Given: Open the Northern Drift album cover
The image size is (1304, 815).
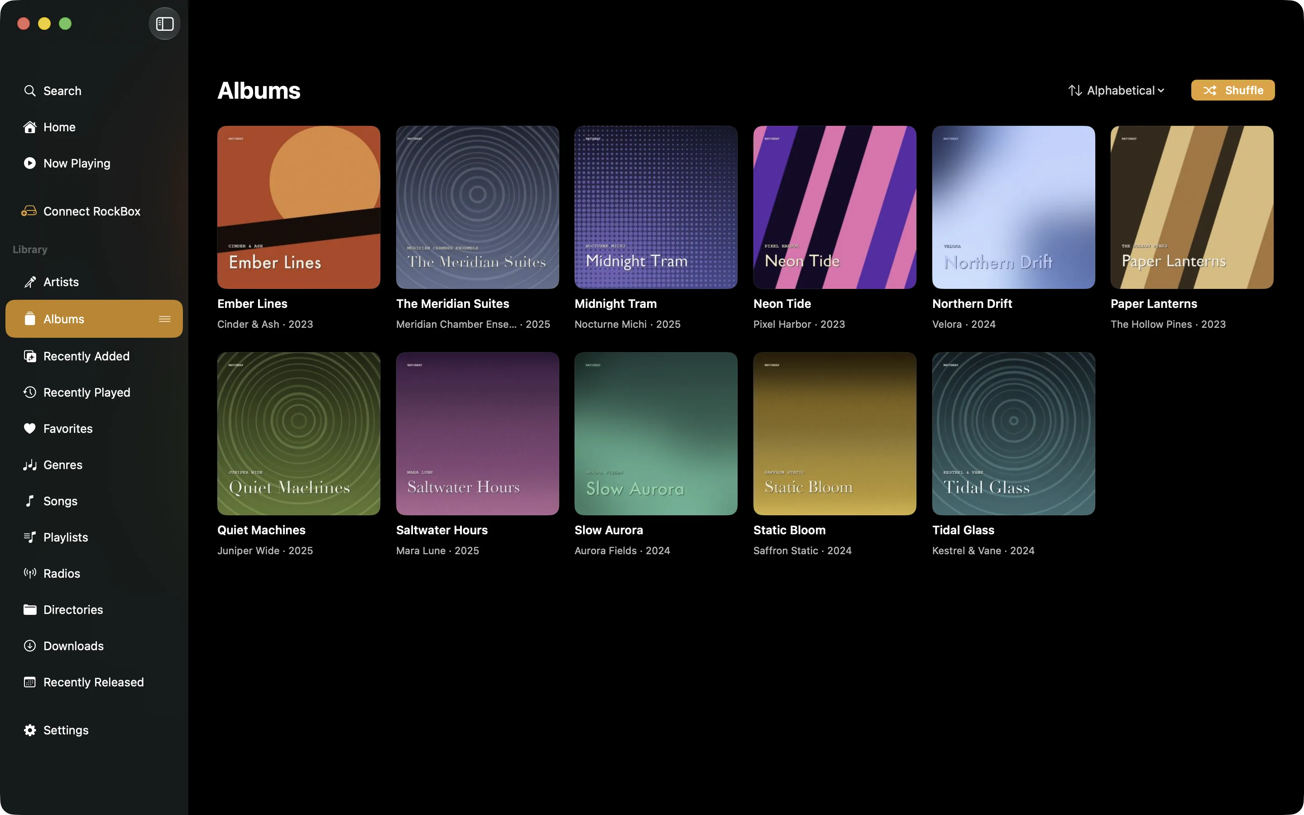Looking at the screenshot, I should click(1014, 207).
